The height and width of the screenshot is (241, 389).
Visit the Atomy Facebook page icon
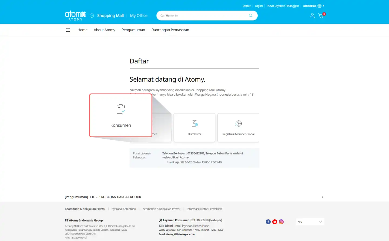[x=268, y=222]
